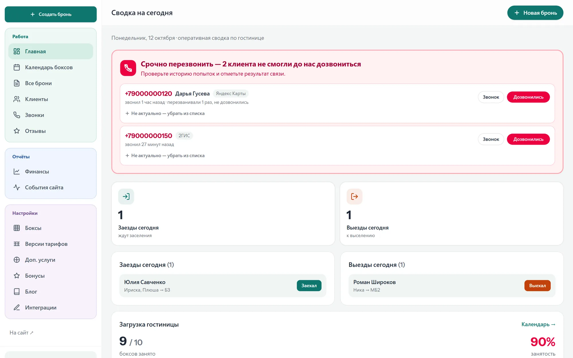Click the red phone icon in the alert
This screenshot has height=358, width=573.
point(128,68)
